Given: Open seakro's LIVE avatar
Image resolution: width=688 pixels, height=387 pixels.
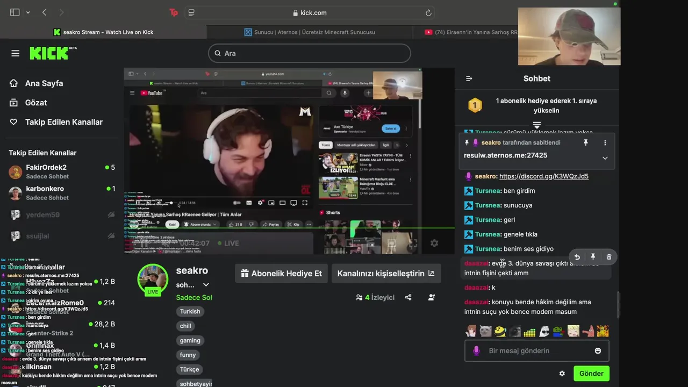Looking at the screenshot, I should coord(153,279).
